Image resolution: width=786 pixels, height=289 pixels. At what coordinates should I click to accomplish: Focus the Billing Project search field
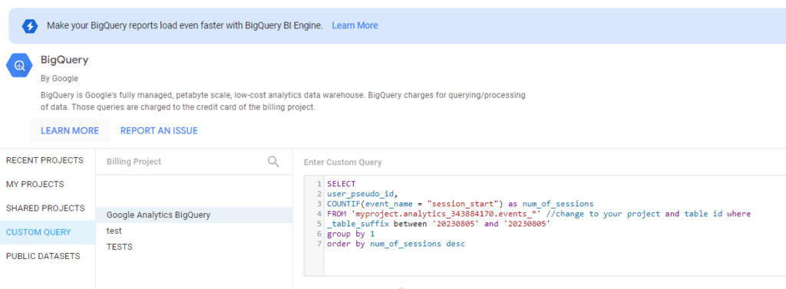click(x=194, y=161)
